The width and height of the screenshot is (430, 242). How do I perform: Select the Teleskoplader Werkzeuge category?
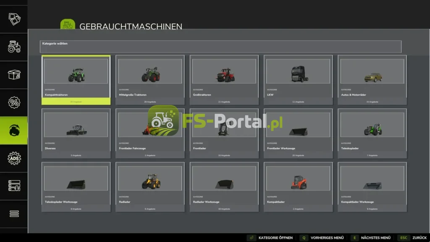[76, 187]
